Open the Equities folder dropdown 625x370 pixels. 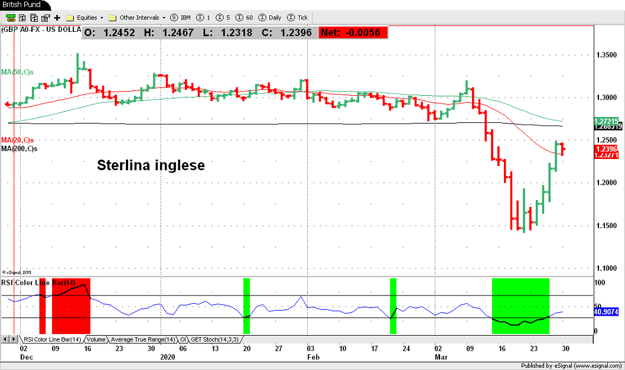[x=84, y=18]
